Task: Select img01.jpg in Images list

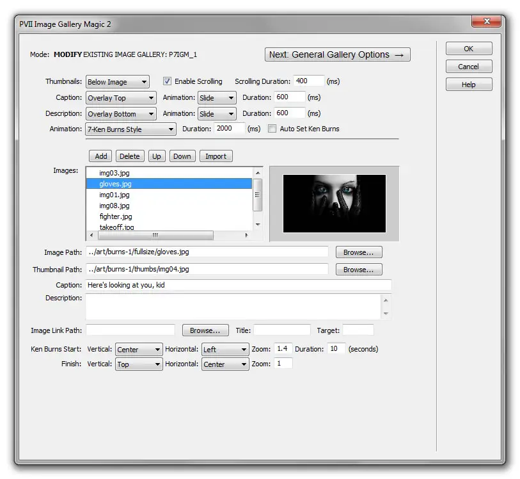Action: 169,195
